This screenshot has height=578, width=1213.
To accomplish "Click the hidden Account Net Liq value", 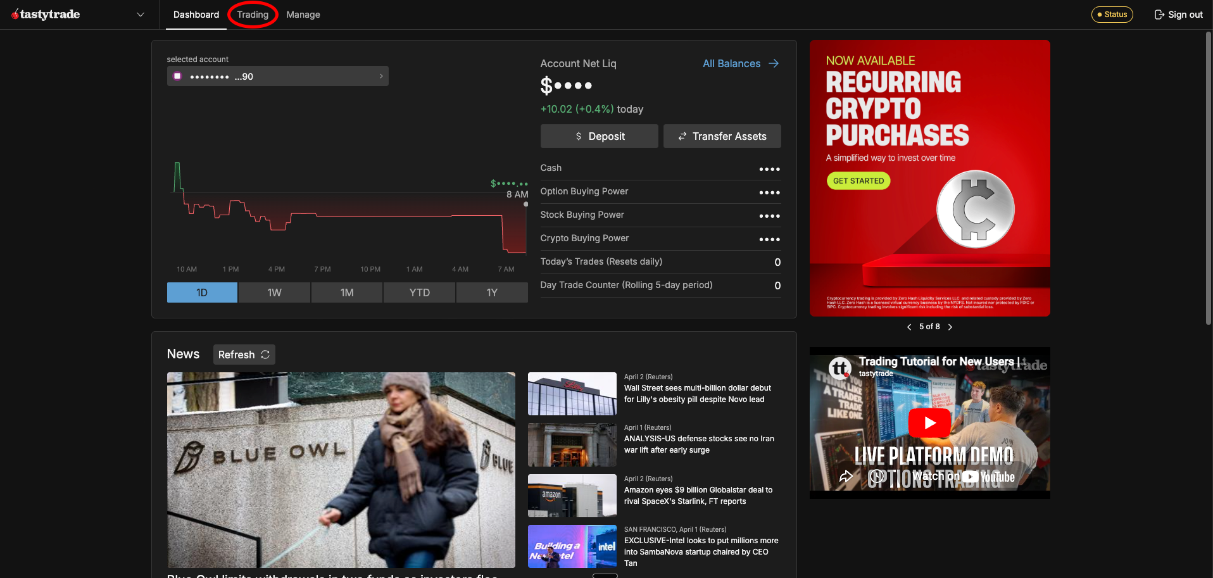I will pyautogui.click(x=566, y=85).
